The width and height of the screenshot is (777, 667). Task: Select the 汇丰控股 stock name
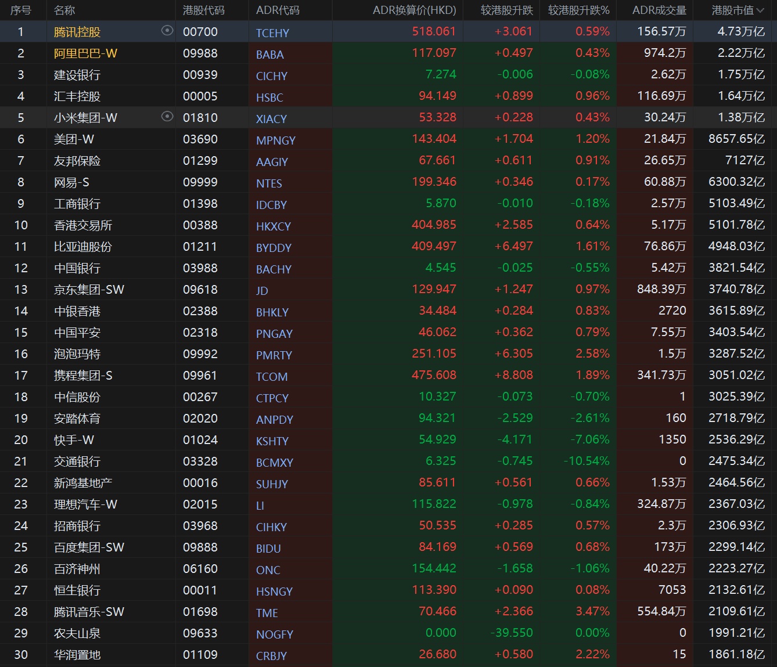tap(77, 96)
